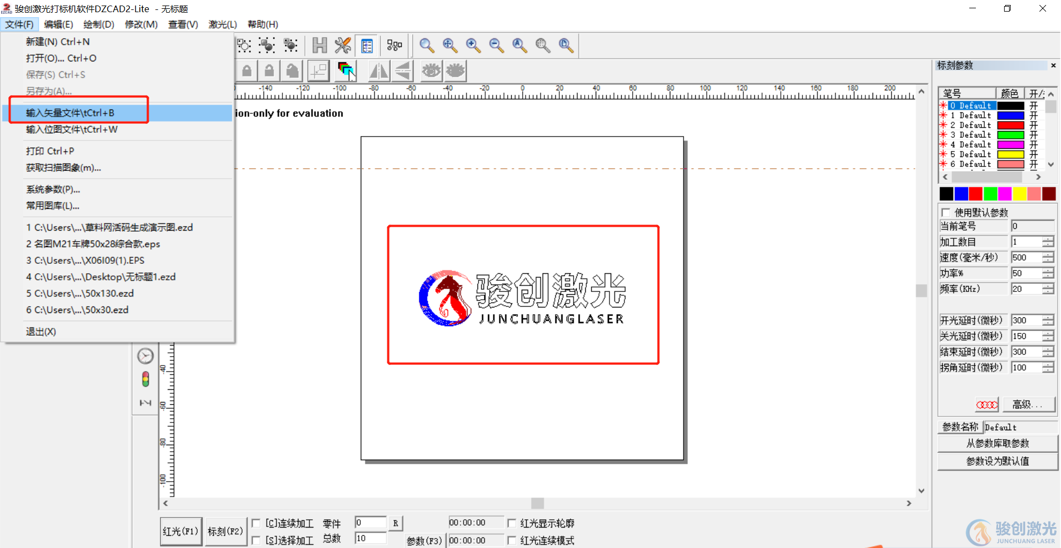Click the red chain icon beside 高级
Screen dimensions: 1061x548
987,405
